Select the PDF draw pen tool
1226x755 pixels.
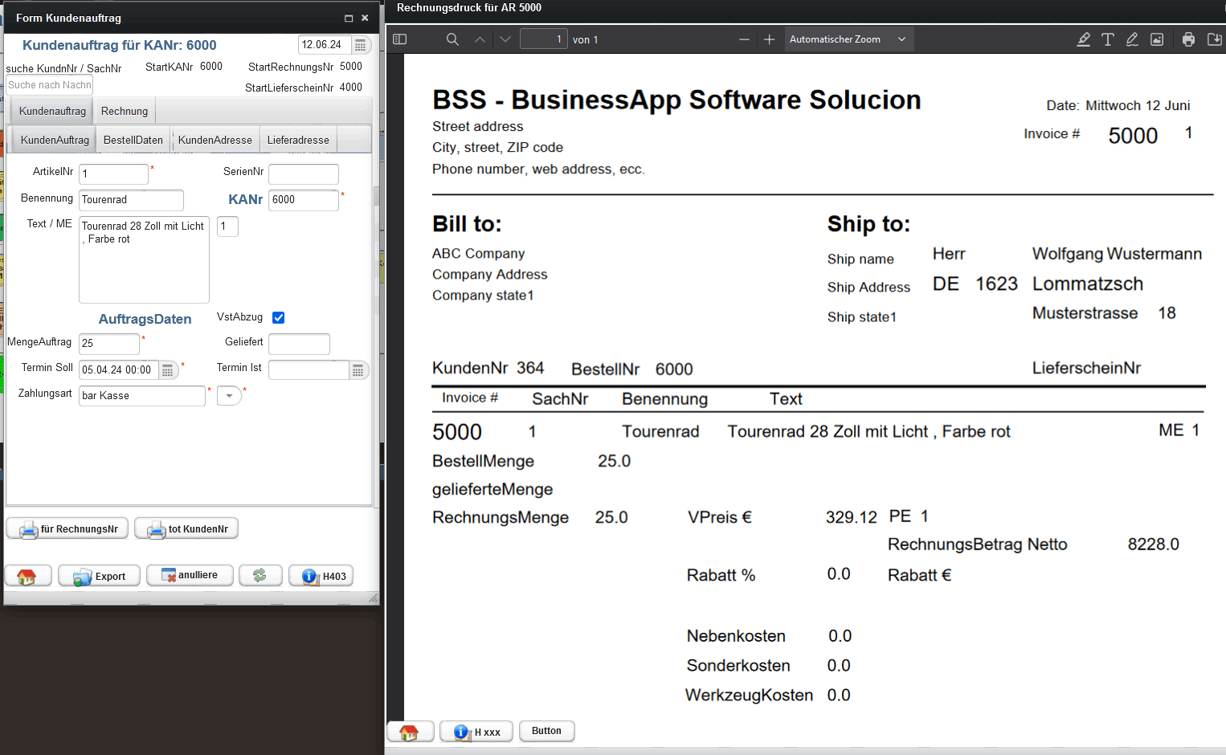(1132, 39)
